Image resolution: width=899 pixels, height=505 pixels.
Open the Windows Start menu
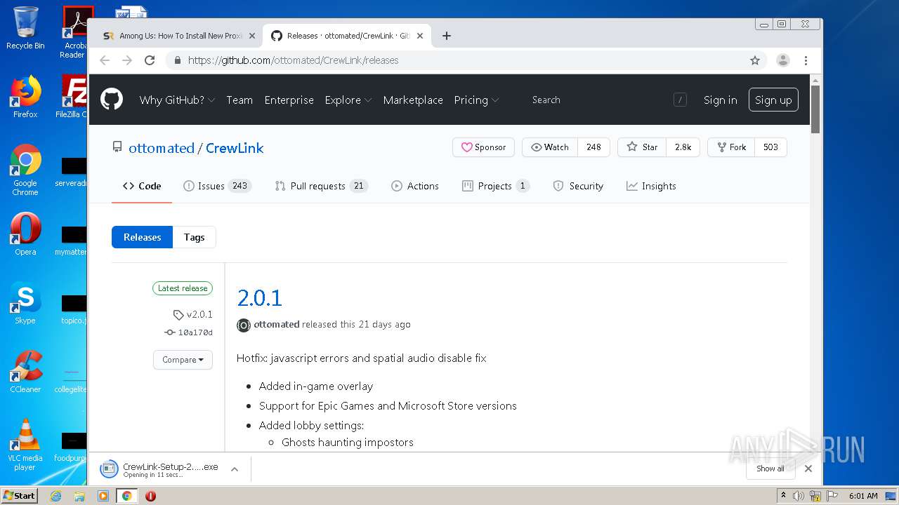20,495
